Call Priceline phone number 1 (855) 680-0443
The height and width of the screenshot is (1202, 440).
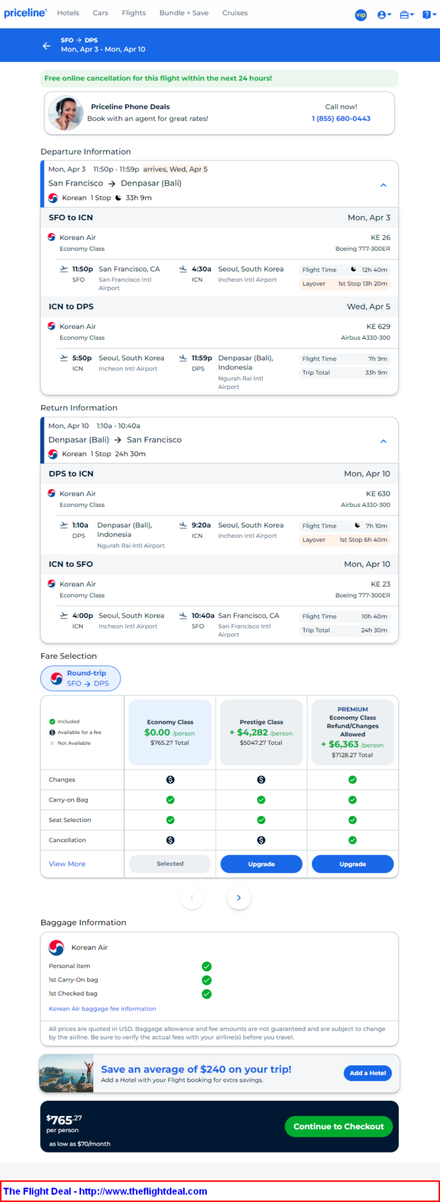pos(341,118)
